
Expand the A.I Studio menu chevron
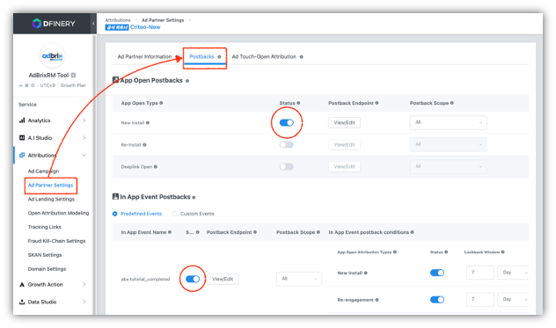click(x=84, y=137)
